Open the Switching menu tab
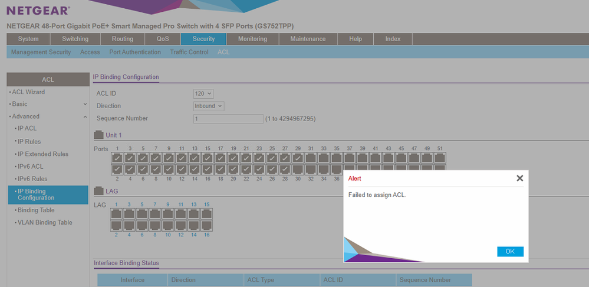 [75, 39]
